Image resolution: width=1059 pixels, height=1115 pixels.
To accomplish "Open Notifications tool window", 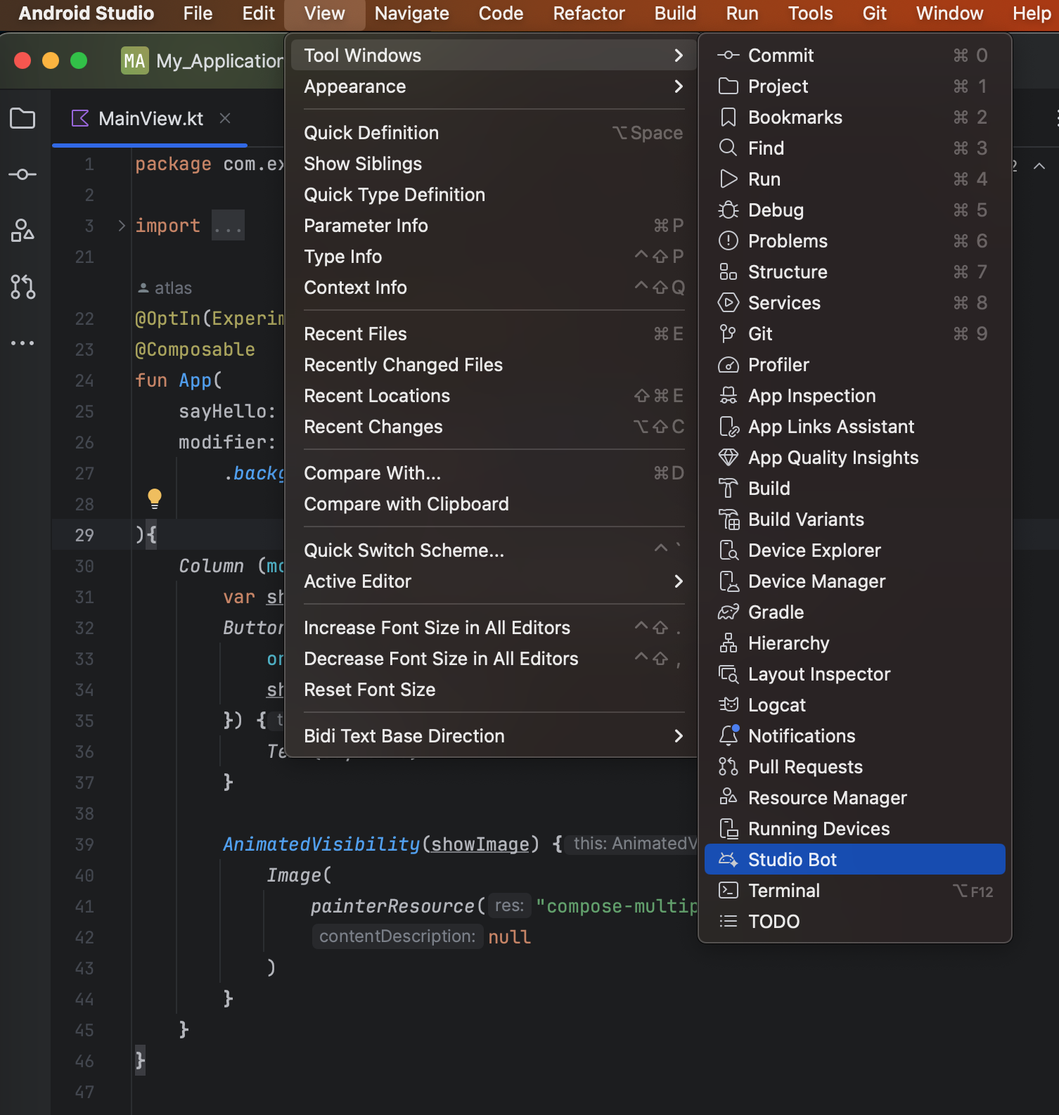I will point(854,735).
